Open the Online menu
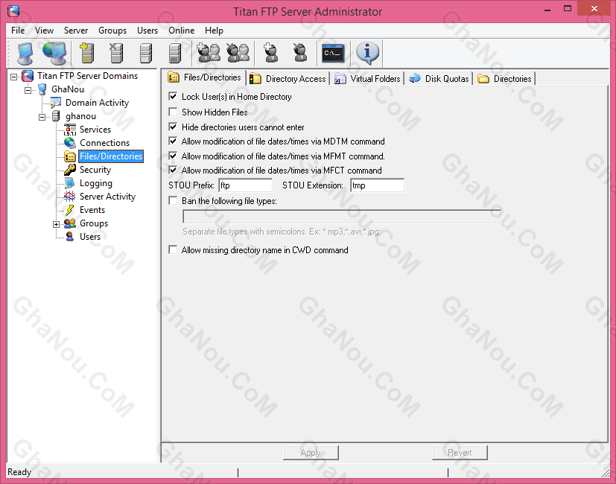The width and height of the screenshot is (616, 484). tap(182, 31)
